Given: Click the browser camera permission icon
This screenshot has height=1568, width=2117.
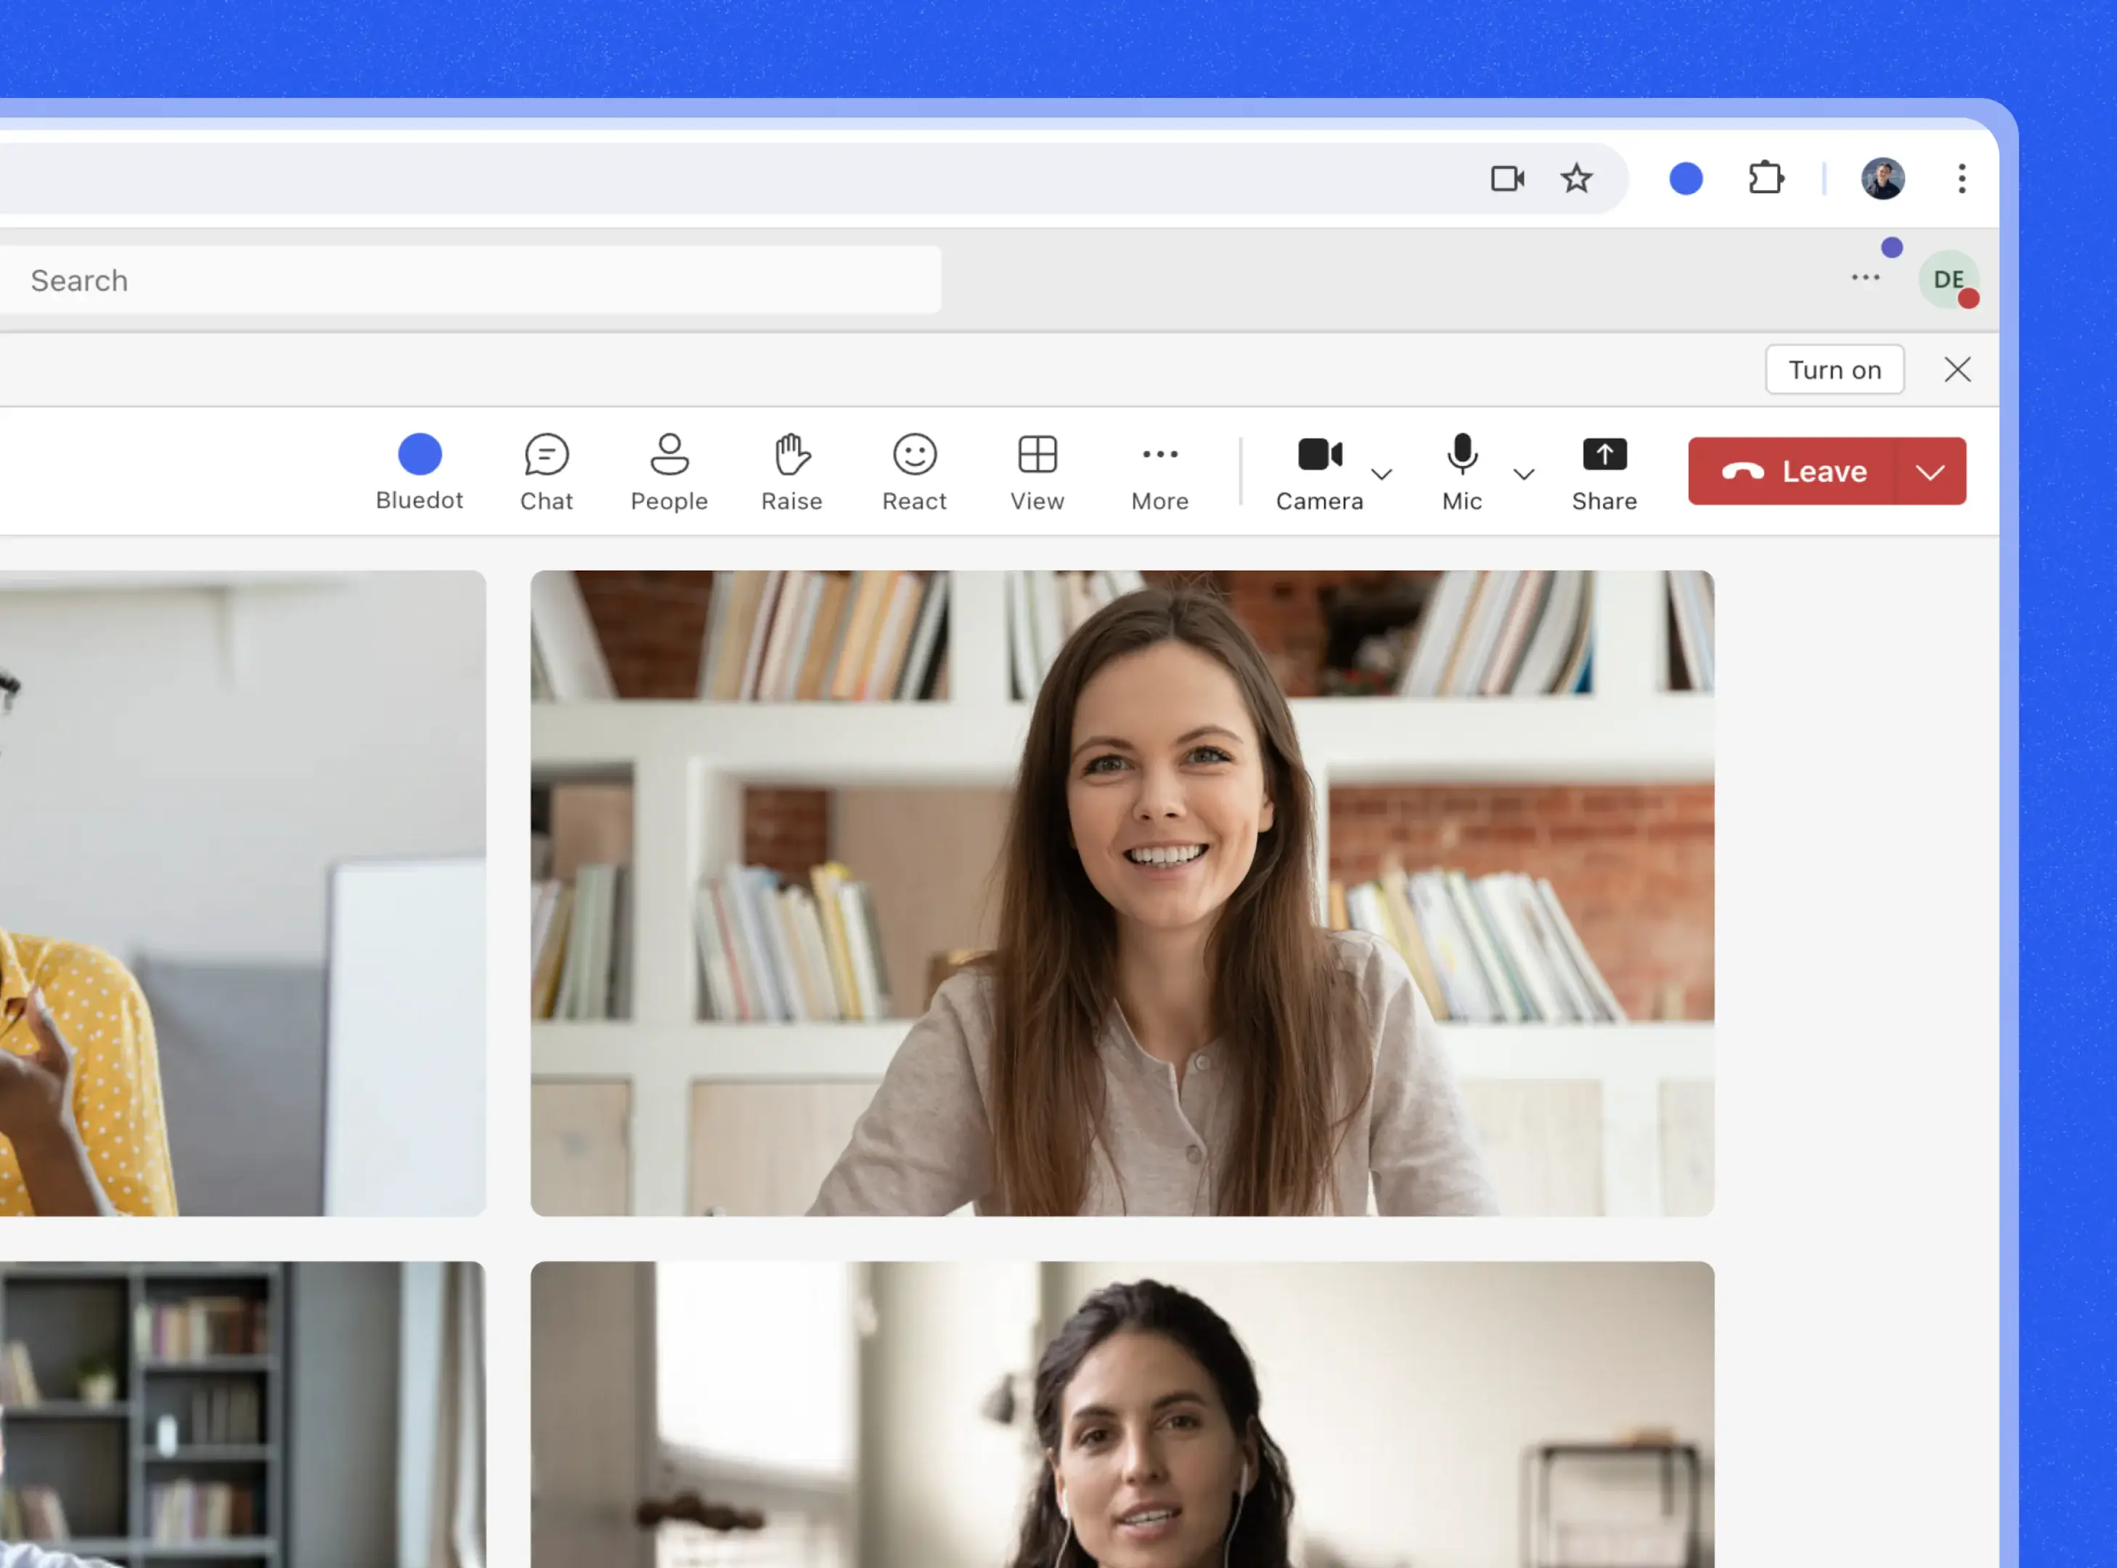Looking at the screenshot, I should click(1508, 179).
